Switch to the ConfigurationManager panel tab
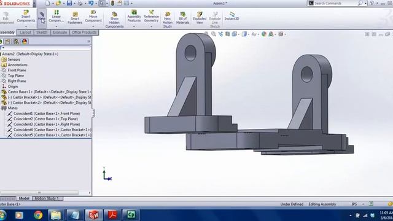Screen dimensions: 393x221 (x=16, y=42)
